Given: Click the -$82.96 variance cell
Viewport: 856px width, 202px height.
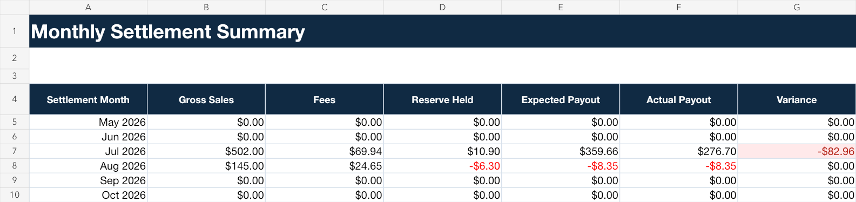Looking at the screenshot, I should pyautogui.click(x=797, y=151).
